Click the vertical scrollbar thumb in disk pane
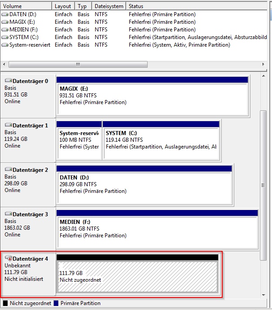 (x=263, y=185)
